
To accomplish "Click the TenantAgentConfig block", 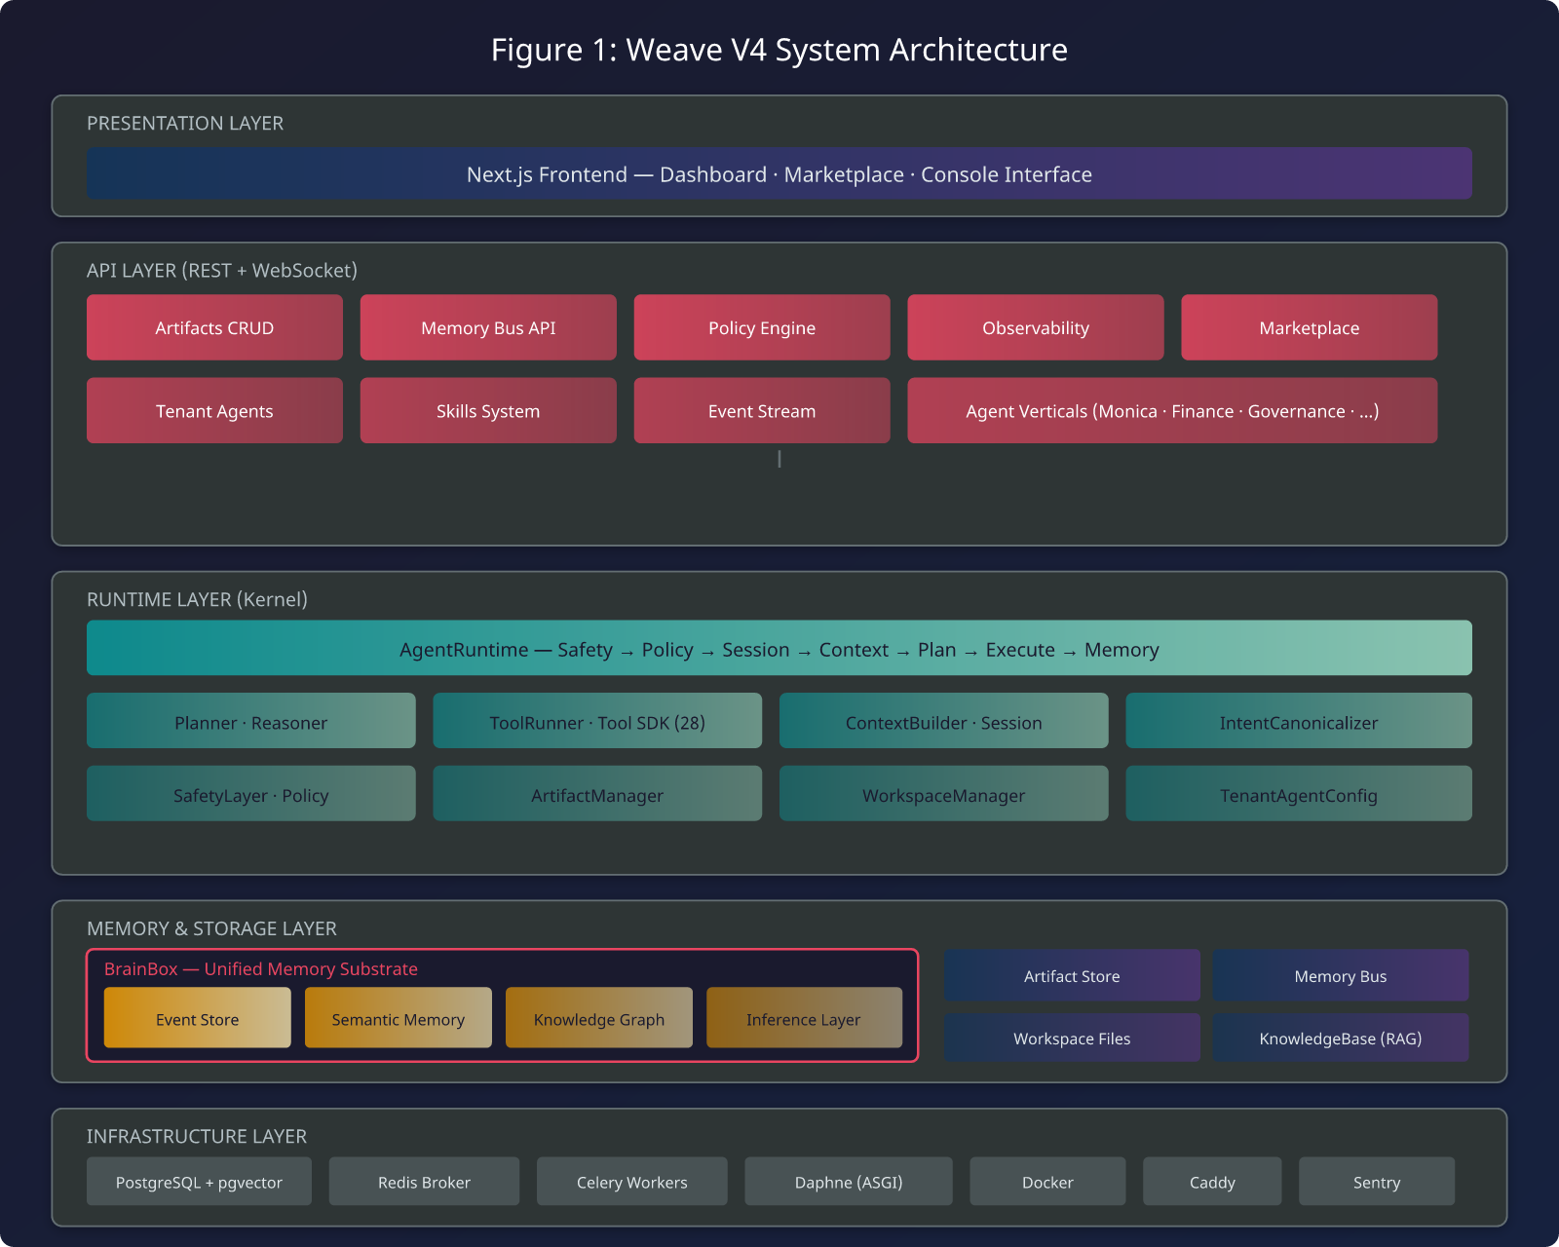I will (x=1299, y=793).
